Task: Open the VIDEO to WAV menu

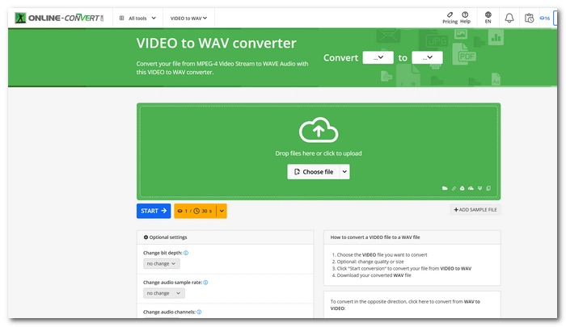Action: tap(188, 18)
